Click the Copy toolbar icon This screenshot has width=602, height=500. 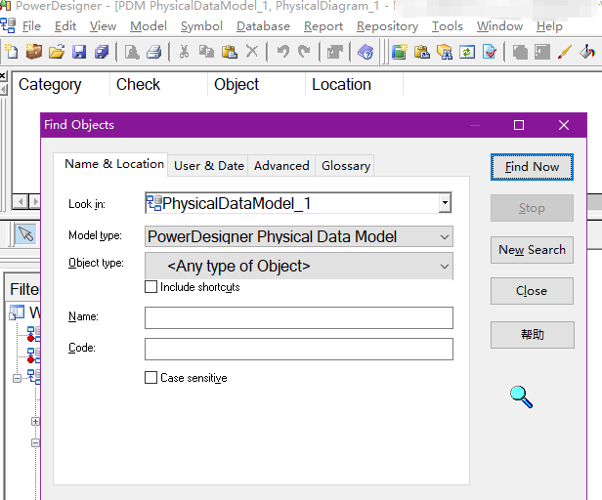click(206, 52)
